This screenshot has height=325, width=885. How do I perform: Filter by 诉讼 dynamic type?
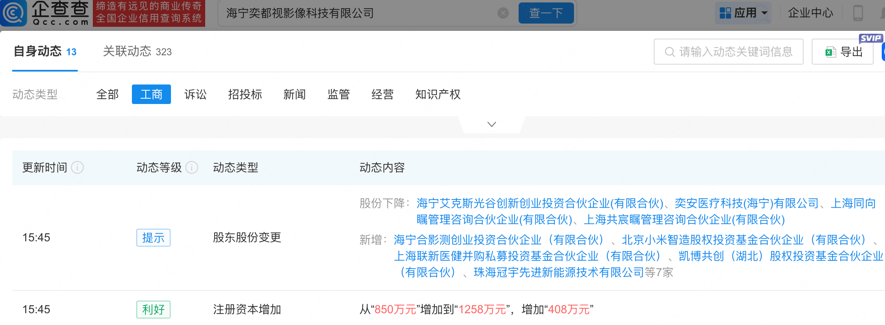click(x=195, y=94)
